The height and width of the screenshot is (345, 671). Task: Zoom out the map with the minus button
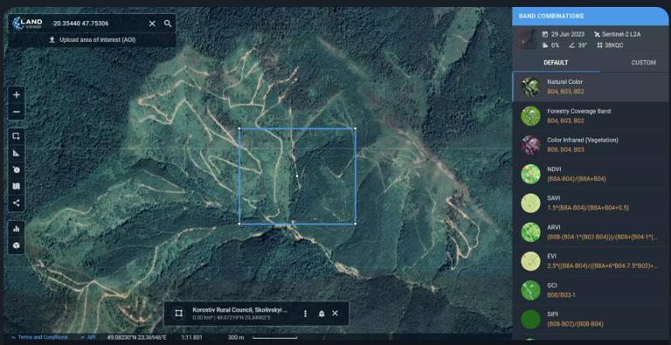(17, 112)
